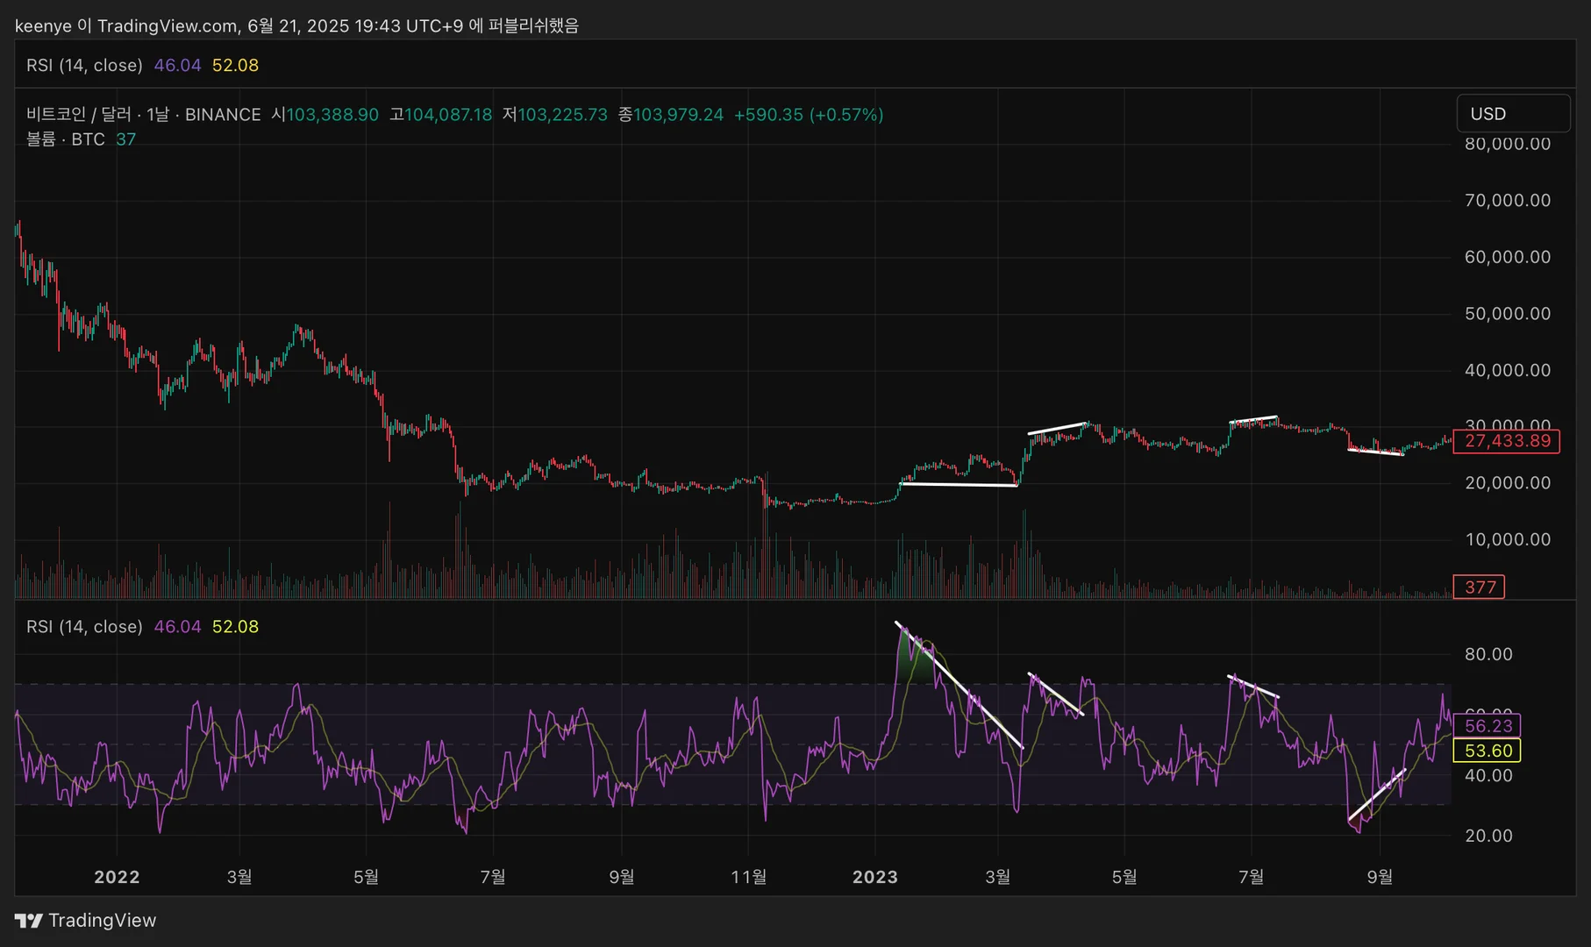Select the RSI (14, close) legend in the top header bar
The height and width of the screenshot is (947, 1591).
[x=84, y=65]
